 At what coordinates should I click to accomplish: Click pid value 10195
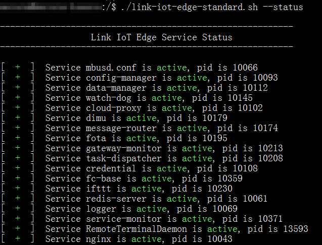[215, 138]
